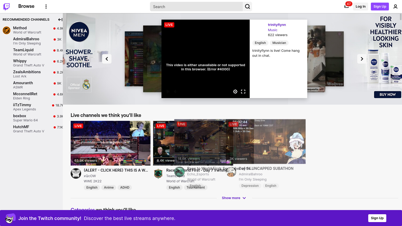The image size is (402, 226).
Task: Toggle fullscreen on featured video
Action: [243, 92]
